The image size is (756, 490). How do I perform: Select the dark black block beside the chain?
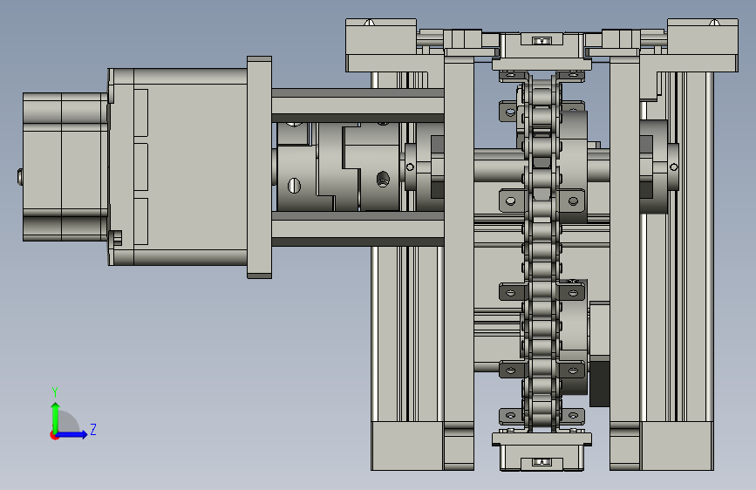tap(600, 384)
